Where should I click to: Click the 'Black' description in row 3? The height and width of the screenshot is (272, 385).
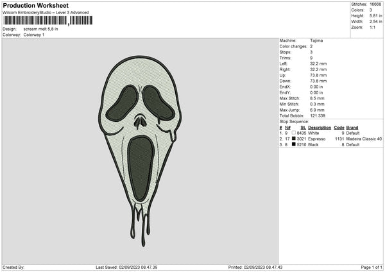pos(313,145)
